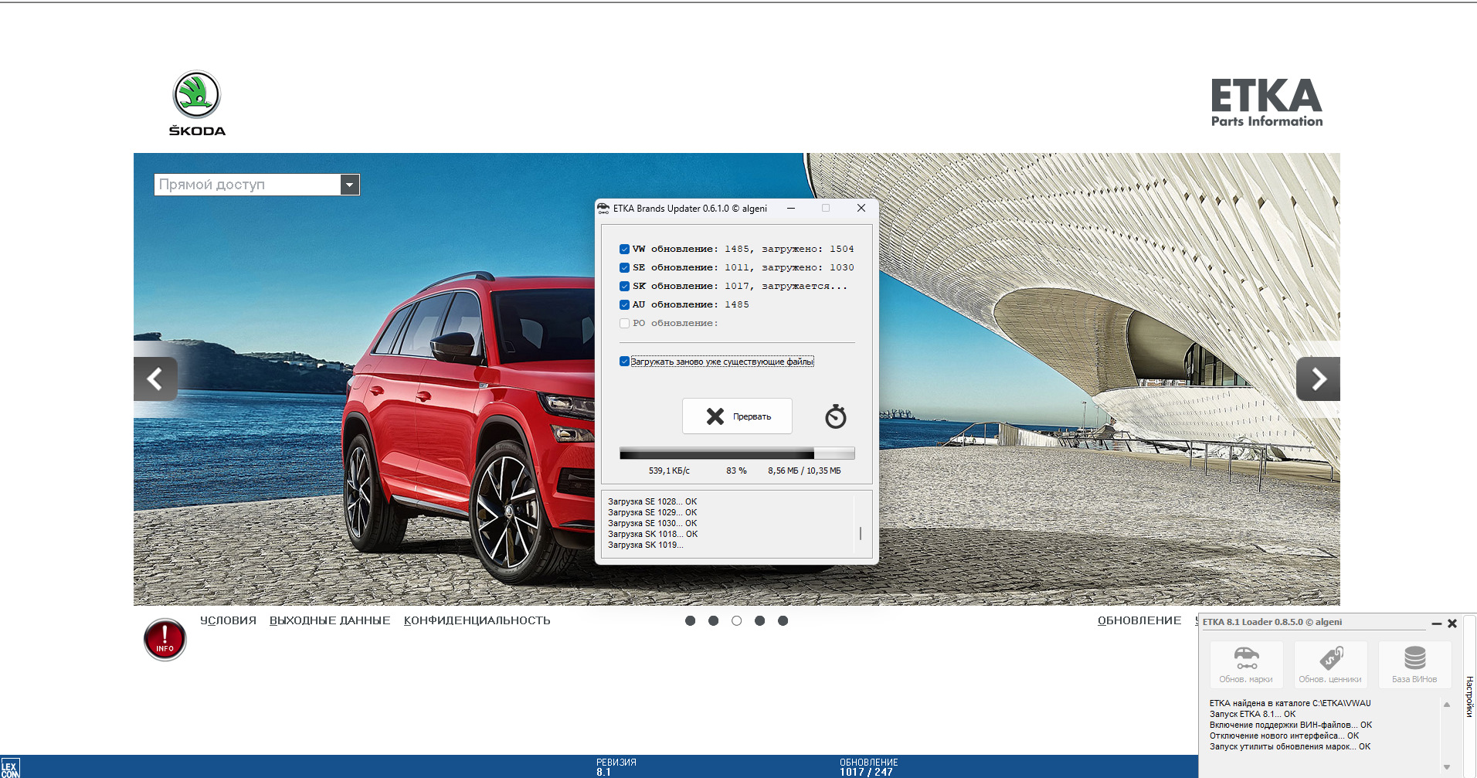Select the last carousel indicator dot
This screenshot has width=1477, height=778.
coord(783,620)
